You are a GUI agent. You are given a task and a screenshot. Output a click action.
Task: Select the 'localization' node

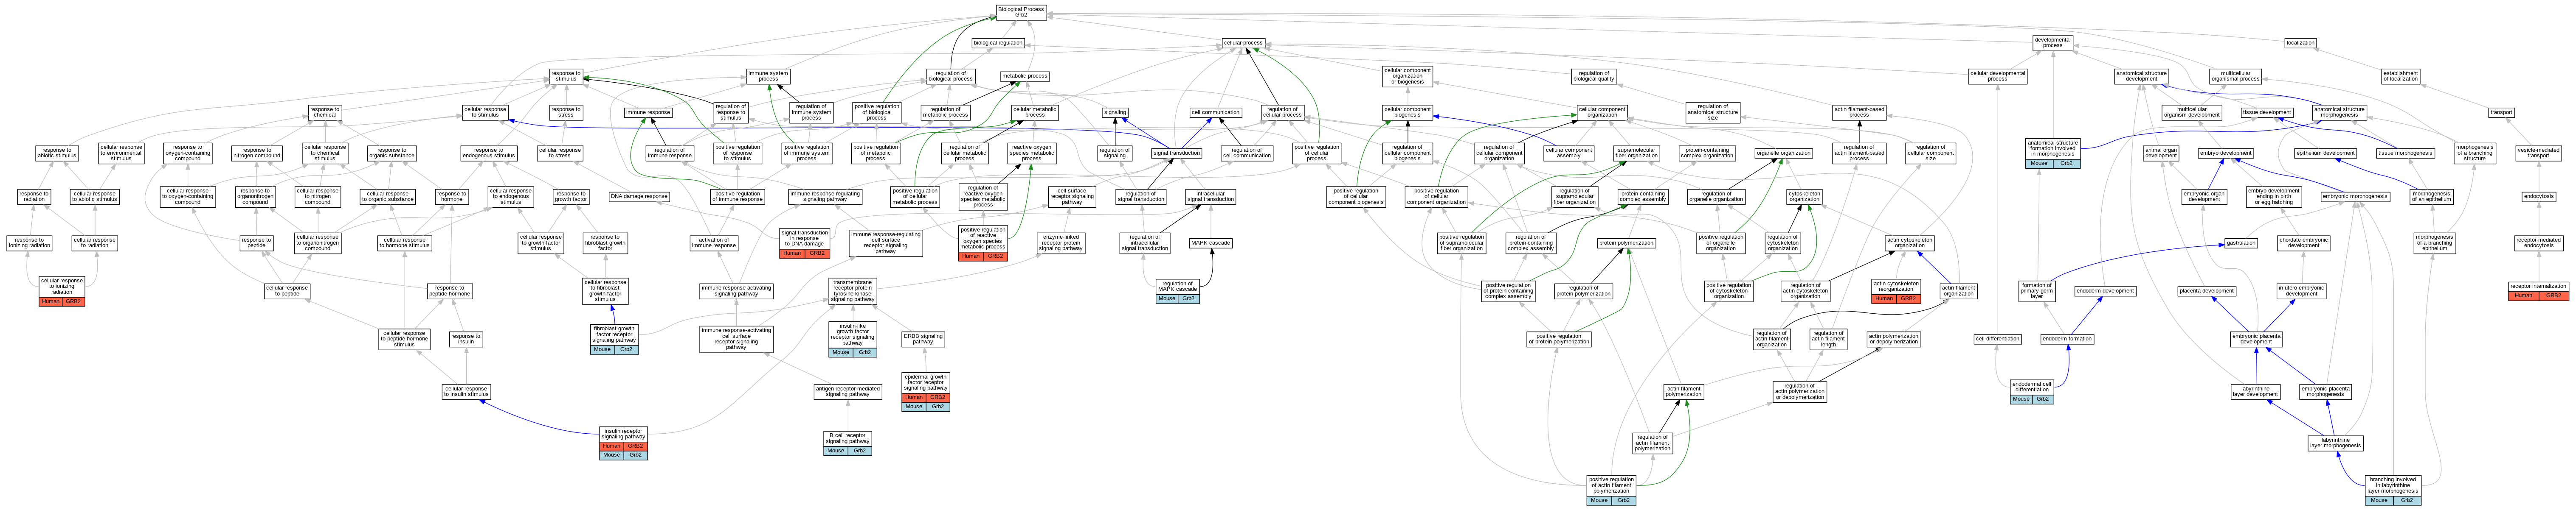click(x=2301, y=43)
